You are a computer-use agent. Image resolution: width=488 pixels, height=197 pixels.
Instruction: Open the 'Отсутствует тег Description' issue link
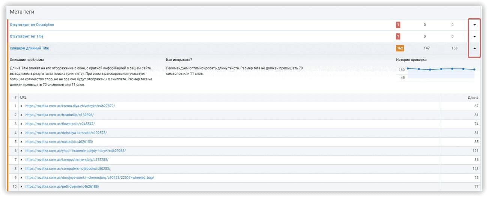[32, 25]
